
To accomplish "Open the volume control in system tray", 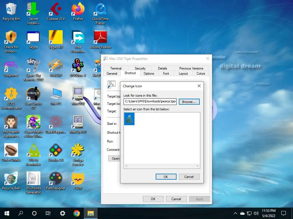I will coord(256,213).
